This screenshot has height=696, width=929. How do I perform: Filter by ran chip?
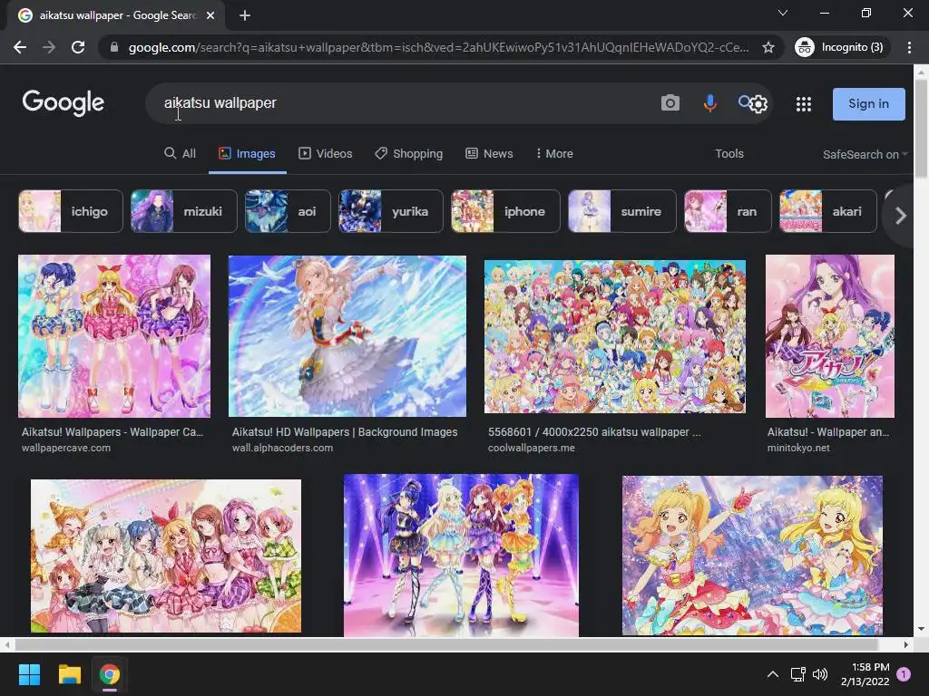[728, 211]
